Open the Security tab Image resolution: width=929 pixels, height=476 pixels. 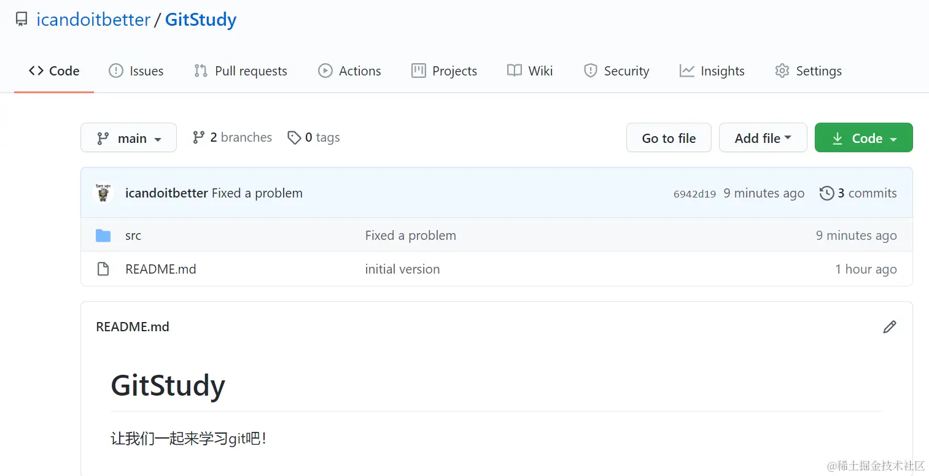[x=616, y=71]
